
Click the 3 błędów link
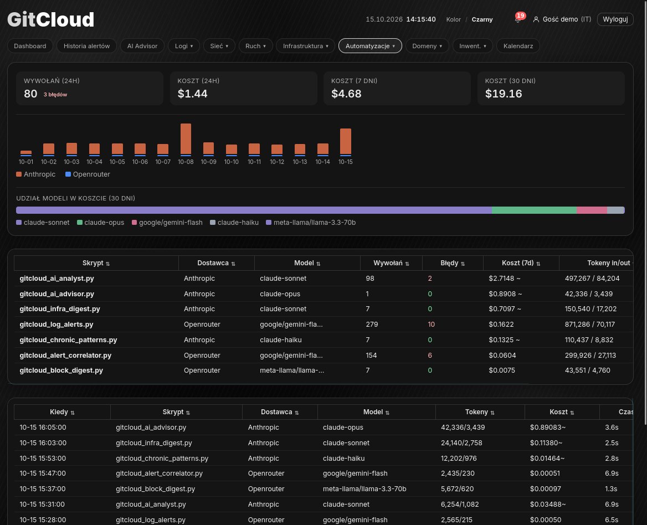click(55, 95)
